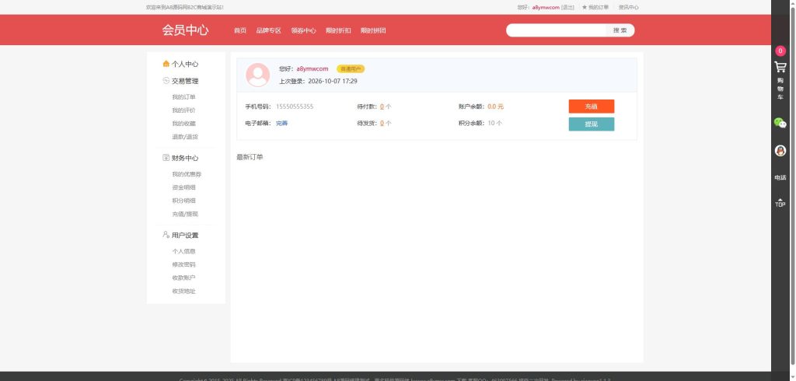Click the WeChat icon in the right sidebar

[780, 122]
